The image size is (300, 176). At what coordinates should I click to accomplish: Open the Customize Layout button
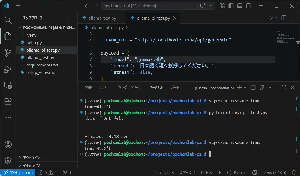(222, 6)
